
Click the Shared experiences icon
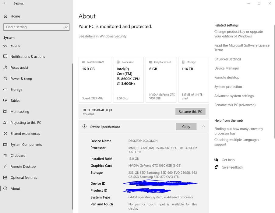pyautogui.click(x=5, y=134)
